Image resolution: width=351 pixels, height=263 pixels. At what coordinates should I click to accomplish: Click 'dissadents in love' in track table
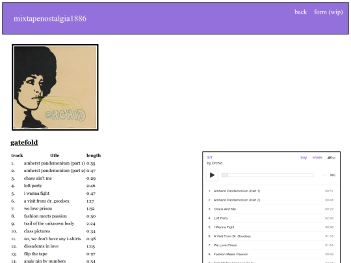pos(41,246)
